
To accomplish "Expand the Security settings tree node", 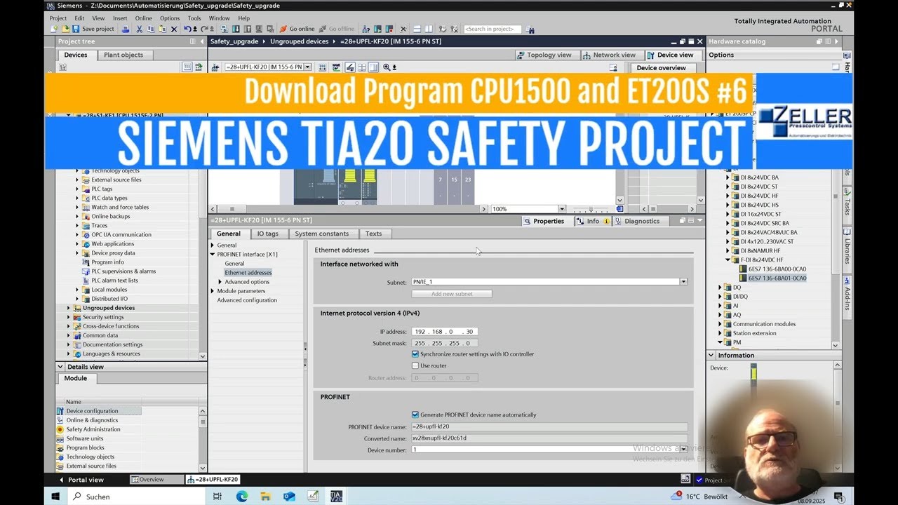I will [69, 317].
